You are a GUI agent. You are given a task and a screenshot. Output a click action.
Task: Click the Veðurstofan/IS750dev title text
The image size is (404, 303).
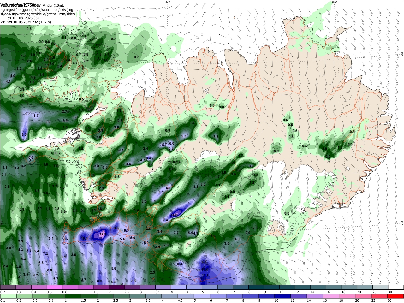point(21,5)
